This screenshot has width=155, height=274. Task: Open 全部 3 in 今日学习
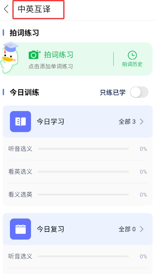tap(127, 122)
